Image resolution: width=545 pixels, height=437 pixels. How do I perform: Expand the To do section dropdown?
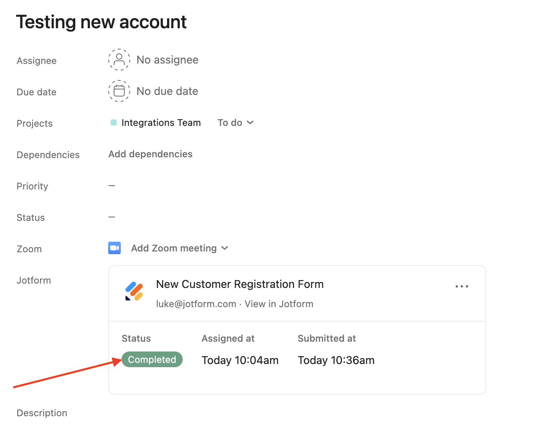(x=236, y=123)
